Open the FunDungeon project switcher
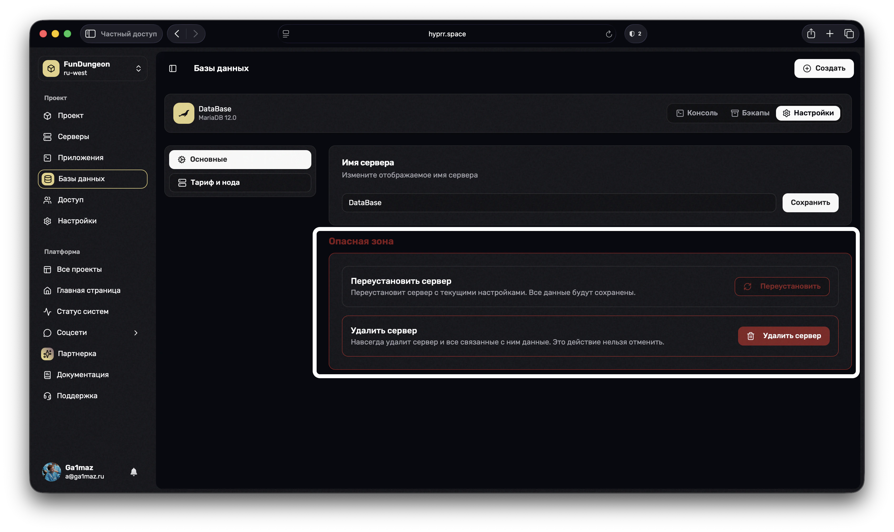This screenshot has height=532, width=894. point(92,68)
